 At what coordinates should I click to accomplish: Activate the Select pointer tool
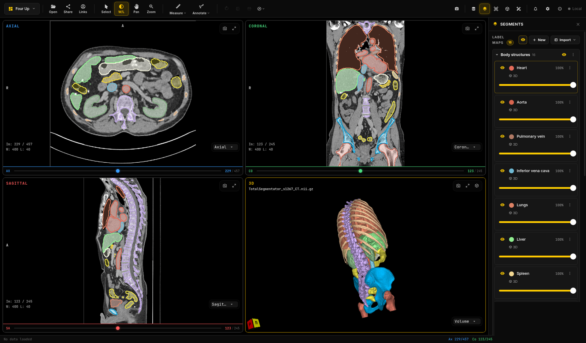106,9
